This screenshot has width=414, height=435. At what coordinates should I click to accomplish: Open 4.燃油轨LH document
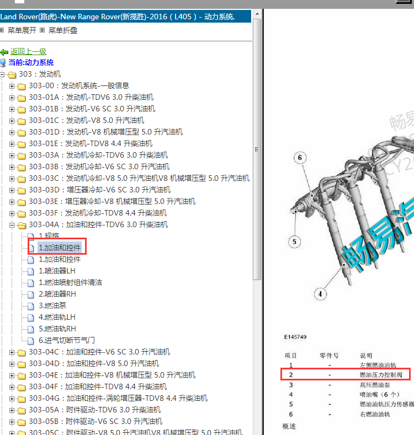coord(57,317)
